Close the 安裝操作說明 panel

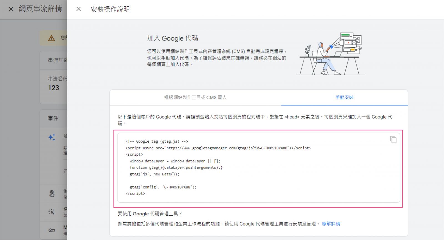coord(79,9)
